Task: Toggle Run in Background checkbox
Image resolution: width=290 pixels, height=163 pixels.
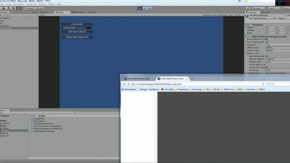Action: (x=267, y=42)
